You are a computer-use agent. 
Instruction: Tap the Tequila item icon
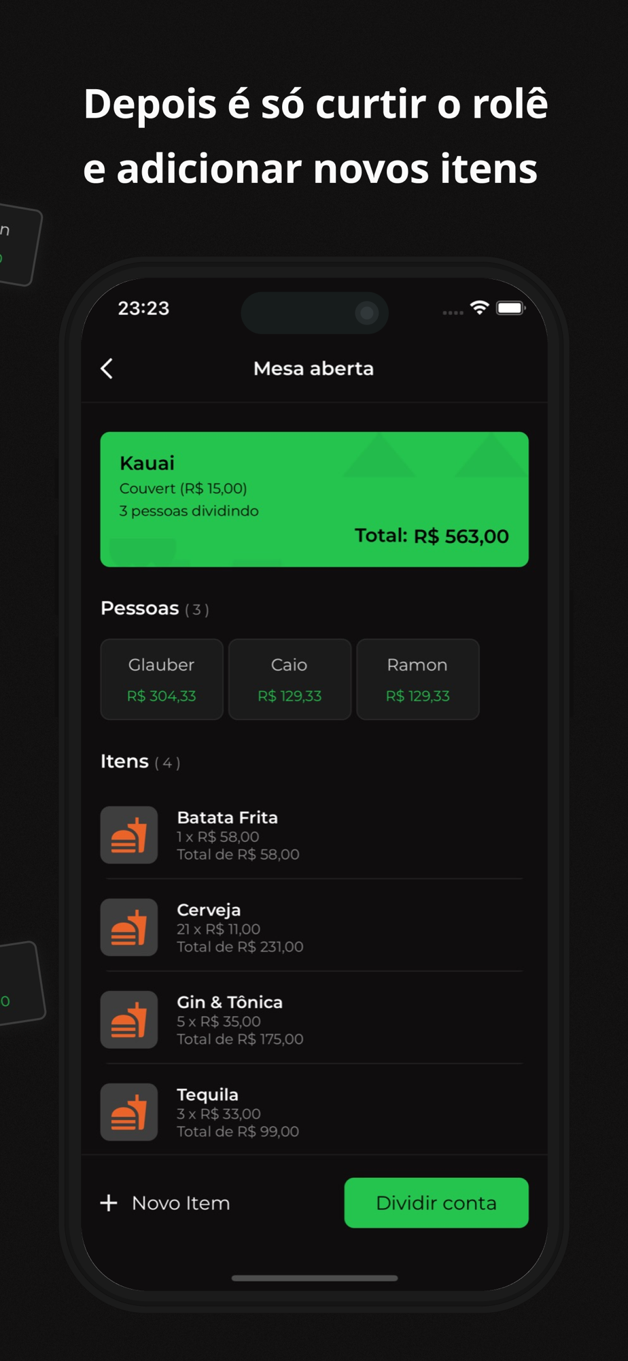[129, 1112]
